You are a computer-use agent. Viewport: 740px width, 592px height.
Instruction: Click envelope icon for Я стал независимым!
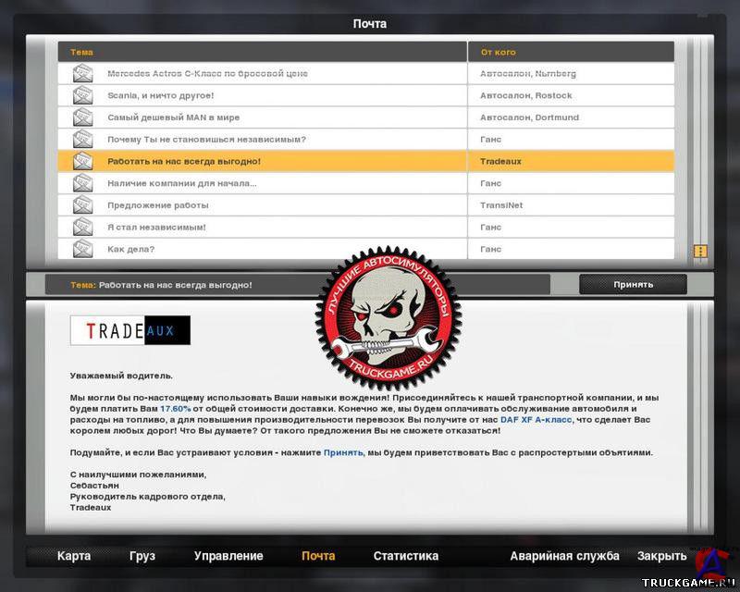pyautogui.click(x=83, y=228)
